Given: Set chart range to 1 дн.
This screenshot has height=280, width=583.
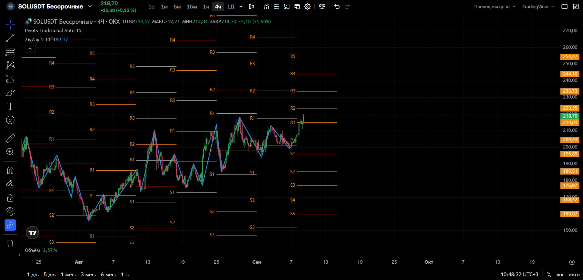Looking at the screenshot, I should click(33, 275).
